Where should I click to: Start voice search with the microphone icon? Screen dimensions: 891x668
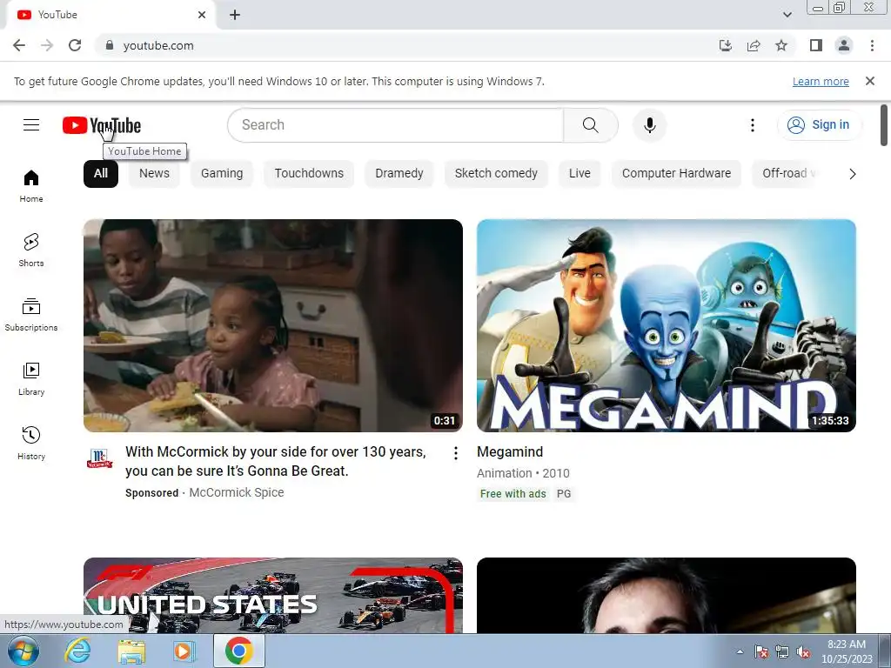(649, 125)
